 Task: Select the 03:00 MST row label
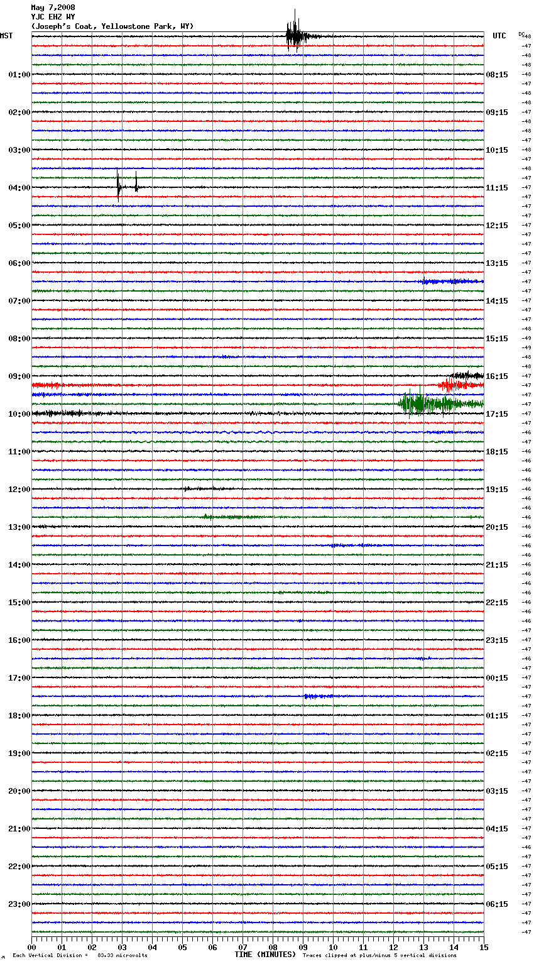(x=19, y=150)
